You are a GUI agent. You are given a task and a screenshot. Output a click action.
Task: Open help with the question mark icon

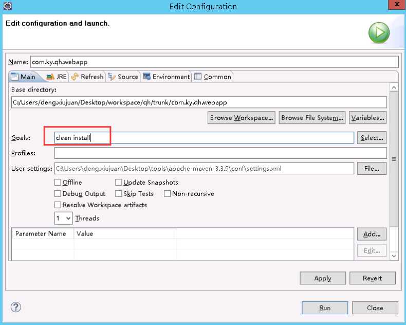[16, 307]
